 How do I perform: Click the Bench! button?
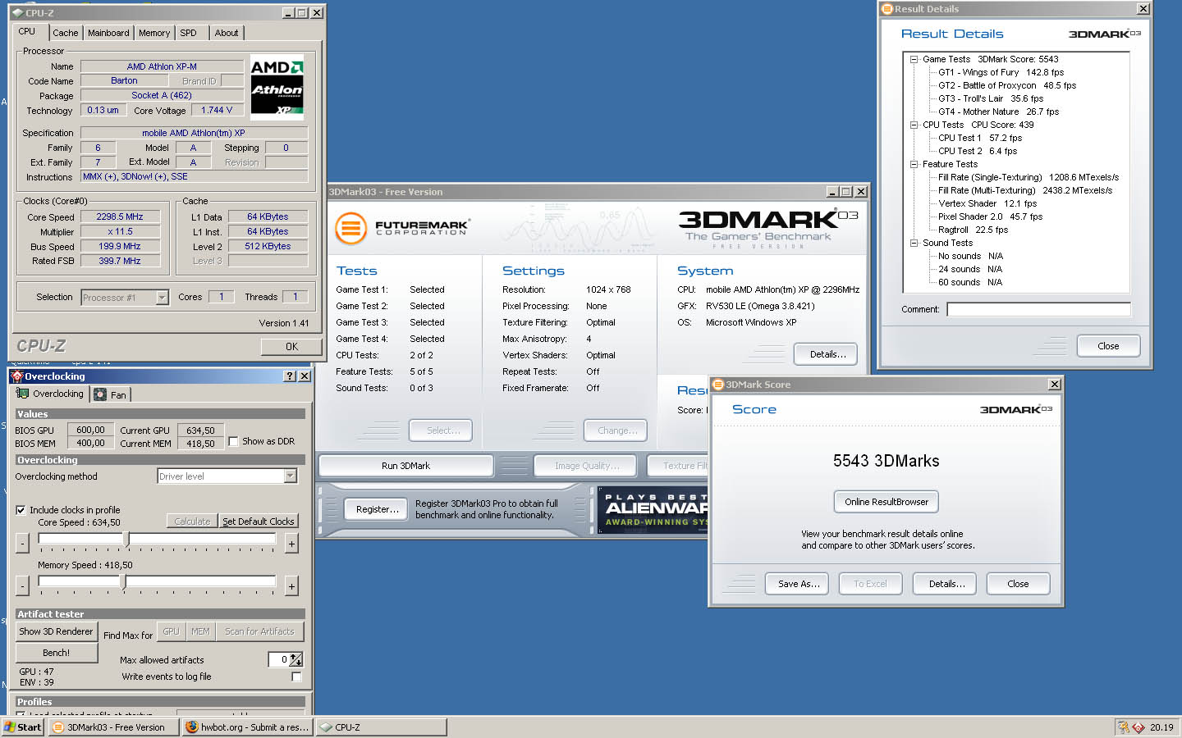[x=56, y=653]
